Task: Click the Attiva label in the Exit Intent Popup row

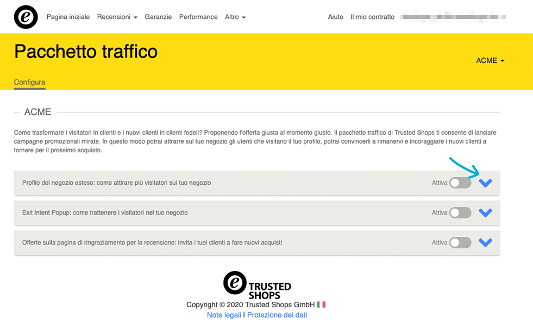Action: (x=440, y=212)
